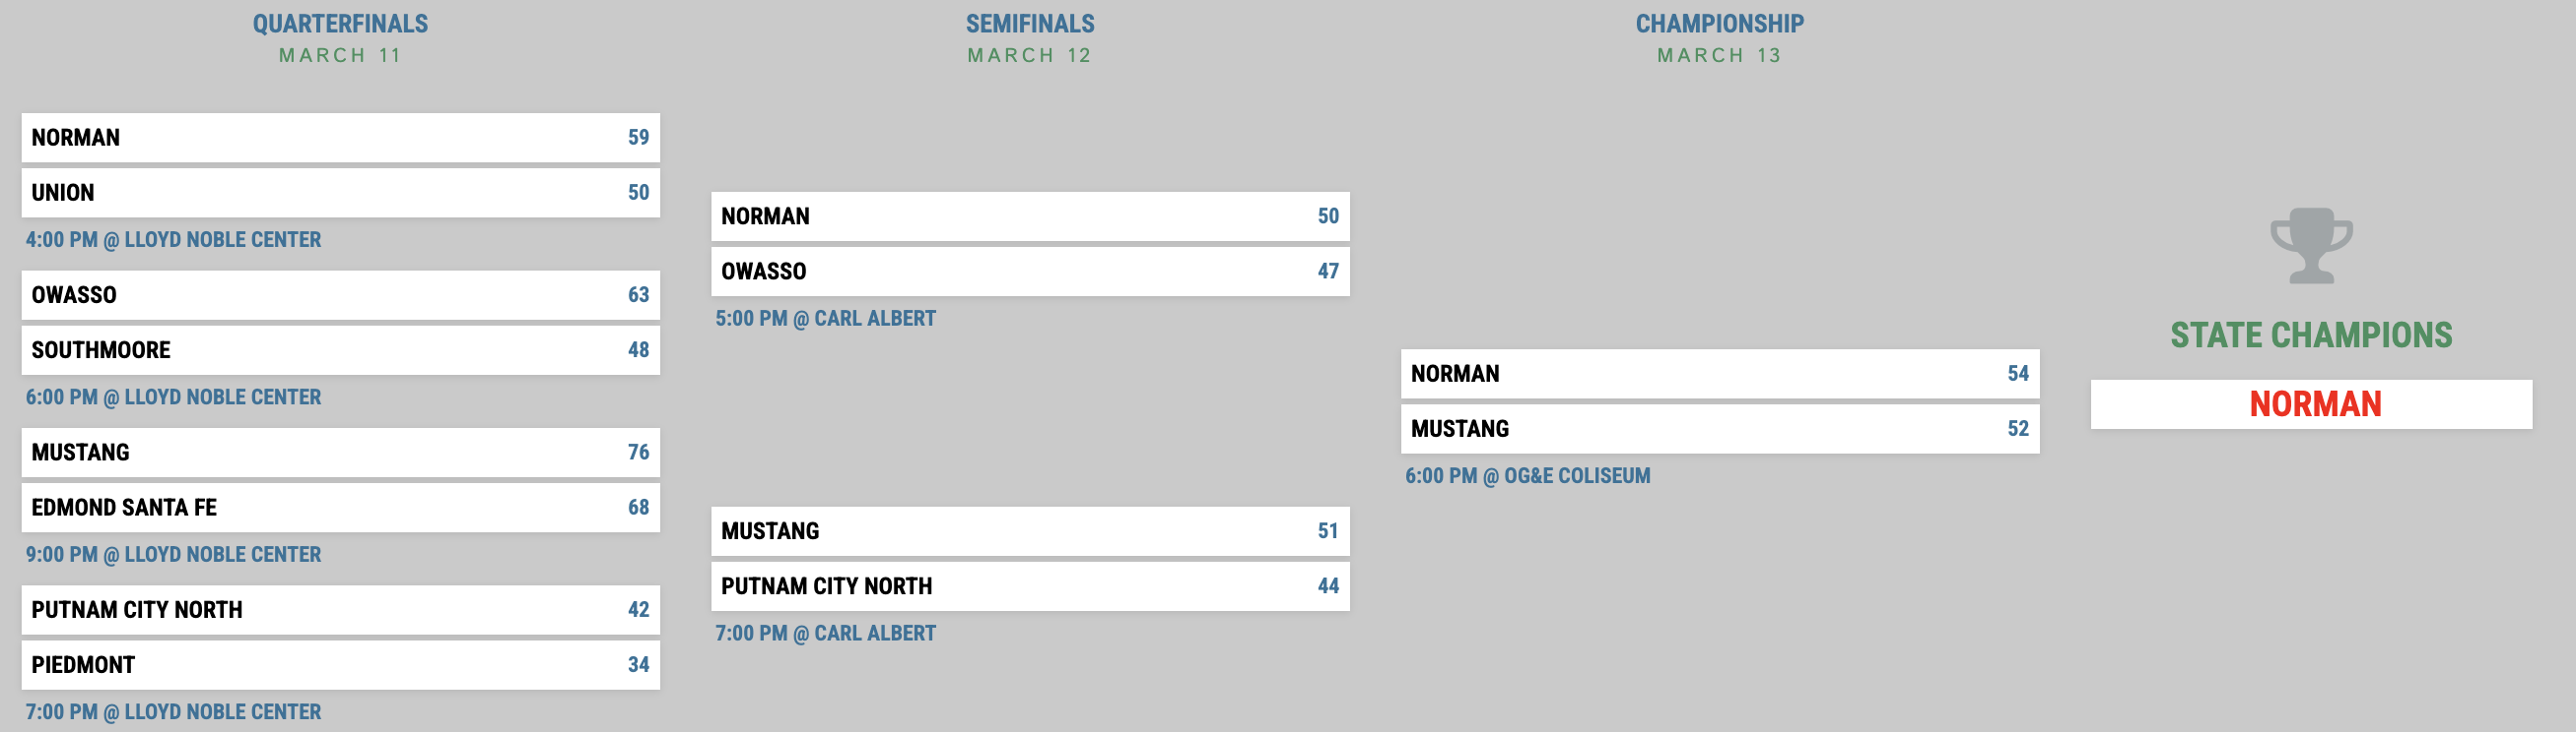Open the 6:00 PM OG&E Coliseum game info
Image resolution: width=2576 pixels, height=732 pixels.
pos(1527,476)
